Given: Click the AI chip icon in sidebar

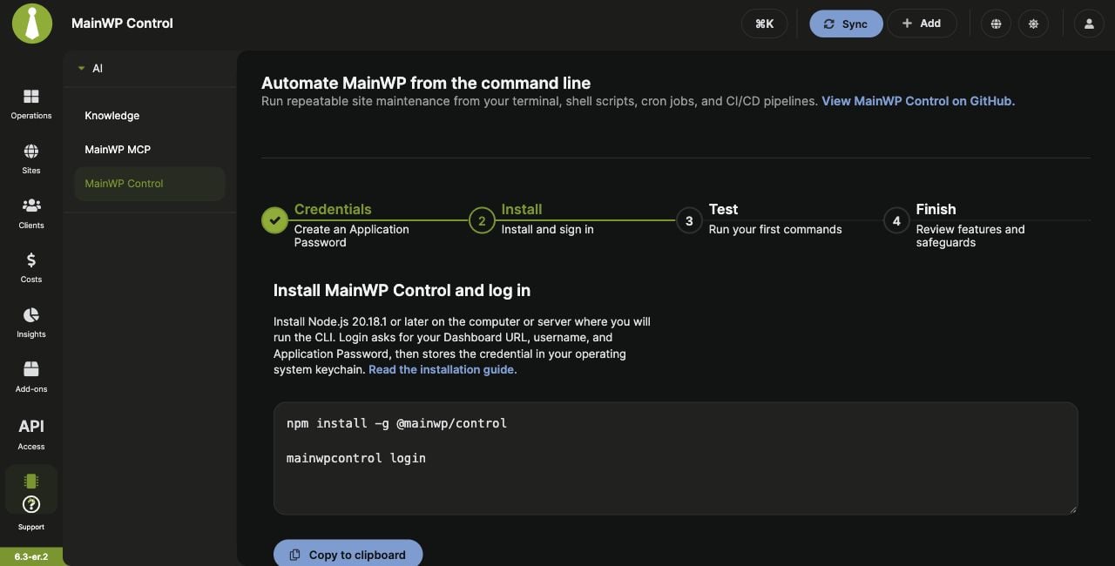Looking at the screenshot, I should click(x=31, y=482).
